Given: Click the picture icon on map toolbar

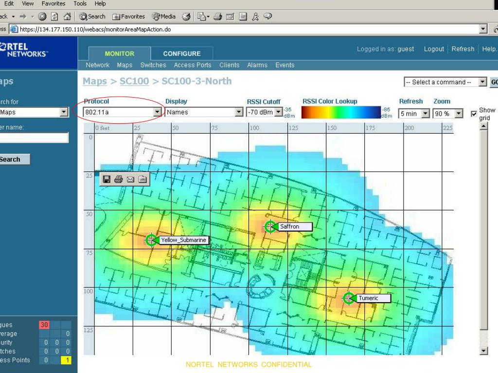Looking at the screenshot, I should pos(142,180).
